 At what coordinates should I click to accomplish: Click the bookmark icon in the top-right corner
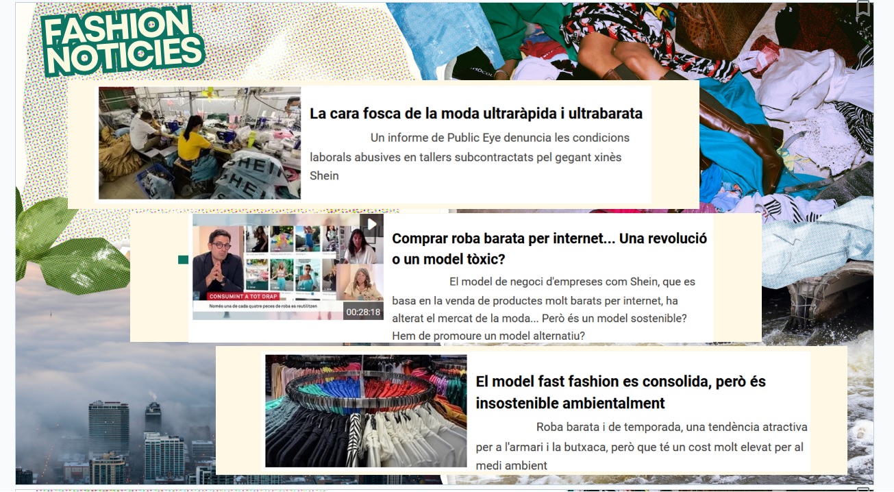(x=863, y=8)
